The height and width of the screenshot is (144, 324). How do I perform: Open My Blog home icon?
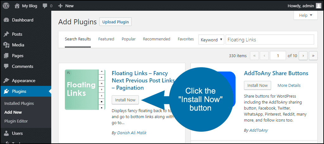point(17,6)
